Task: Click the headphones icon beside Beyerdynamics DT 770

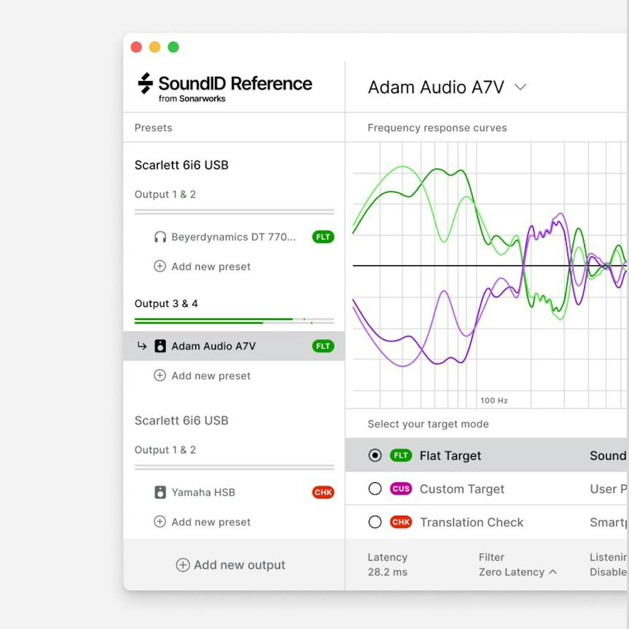Action: [160, 237]
